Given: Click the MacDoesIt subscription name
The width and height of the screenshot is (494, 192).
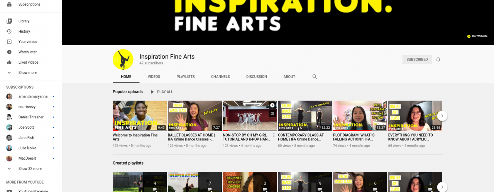Looking at the screenshot, I should [27, 158].
